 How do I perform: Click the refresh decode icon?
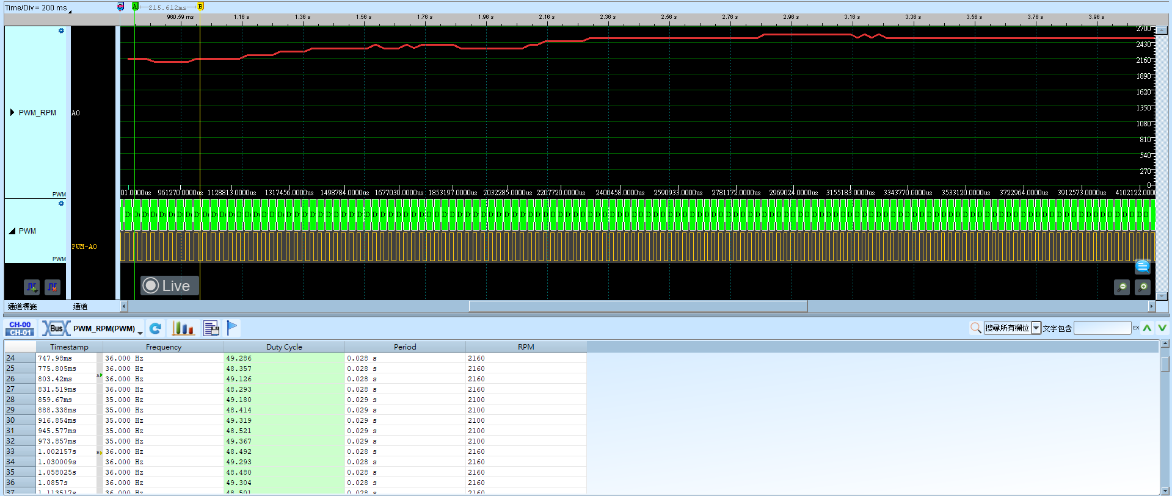click(156, 328)
